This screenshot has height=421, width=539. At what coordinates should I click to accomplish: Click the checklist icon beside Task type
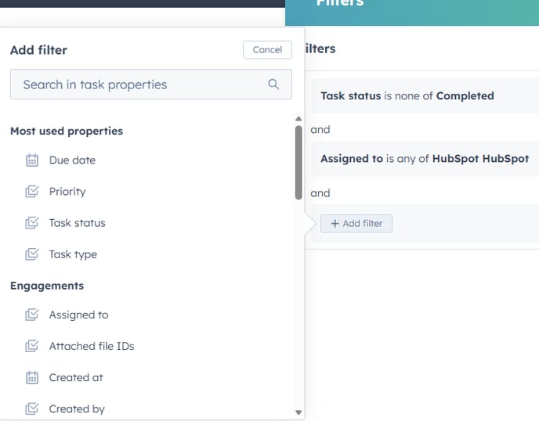point(32,254)
